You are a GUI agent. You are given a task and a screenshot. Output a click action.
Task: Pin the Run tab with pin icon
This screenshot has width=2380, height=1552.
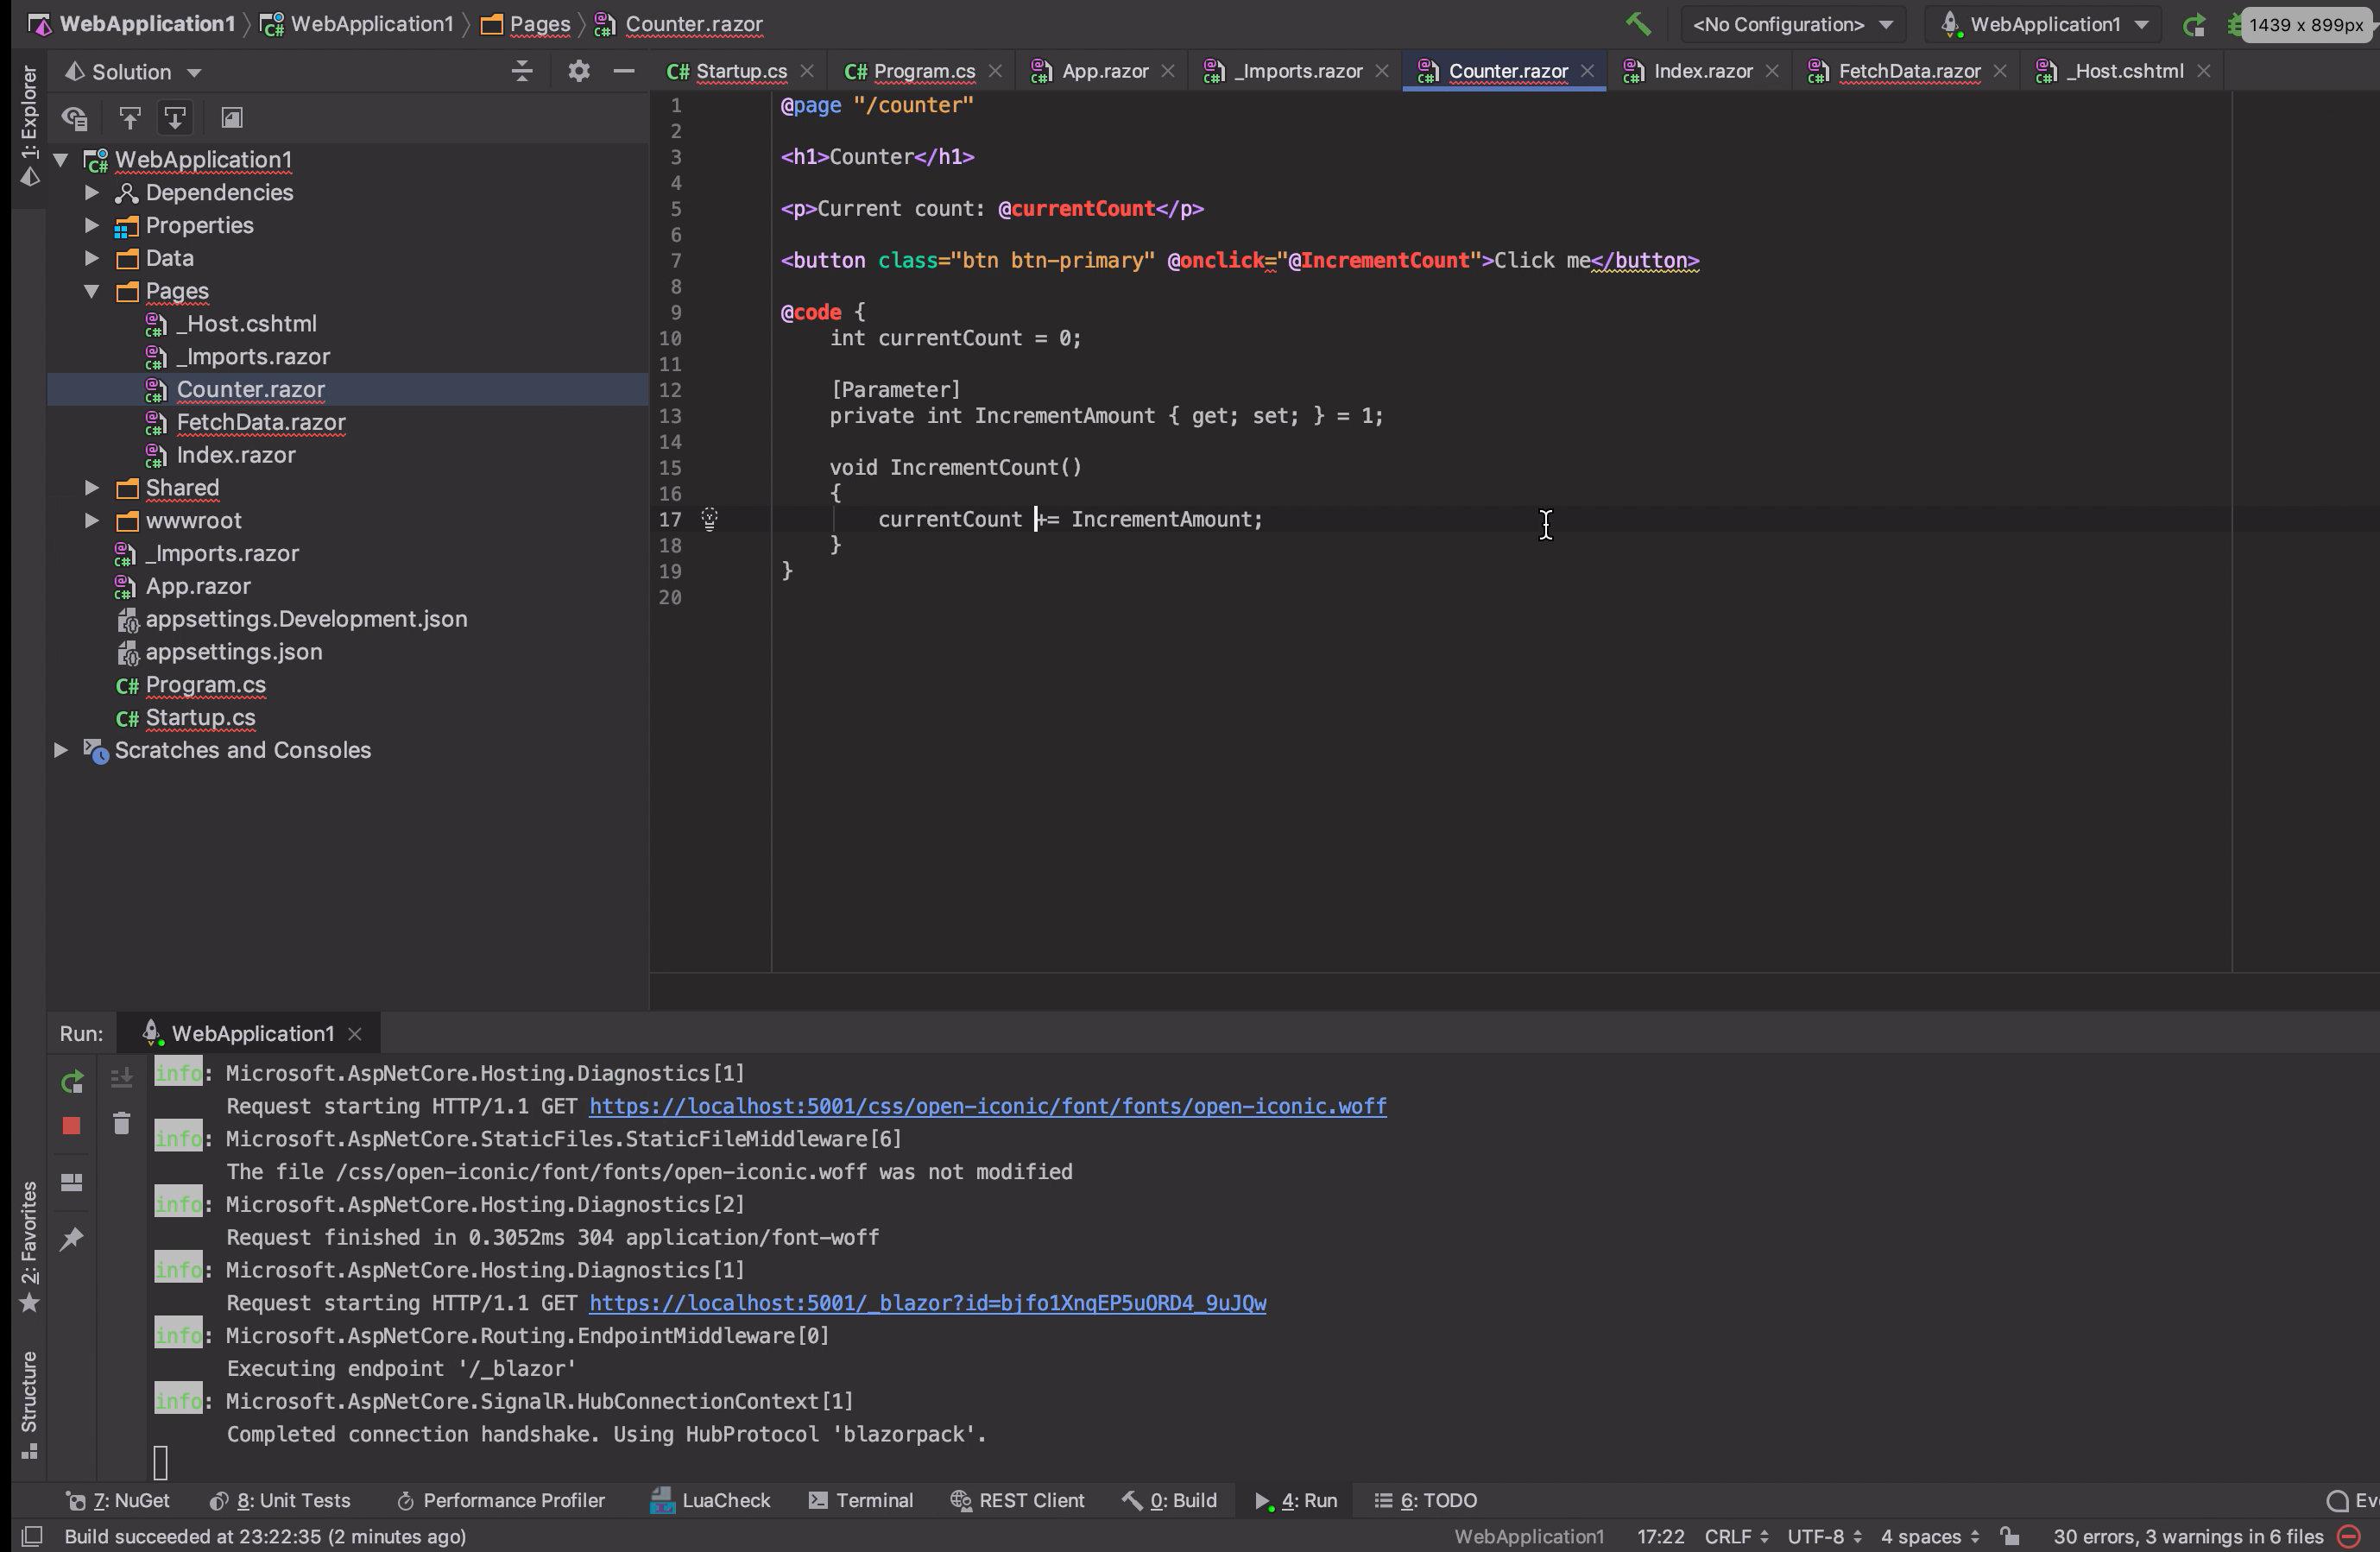[x=72, y=1240]
